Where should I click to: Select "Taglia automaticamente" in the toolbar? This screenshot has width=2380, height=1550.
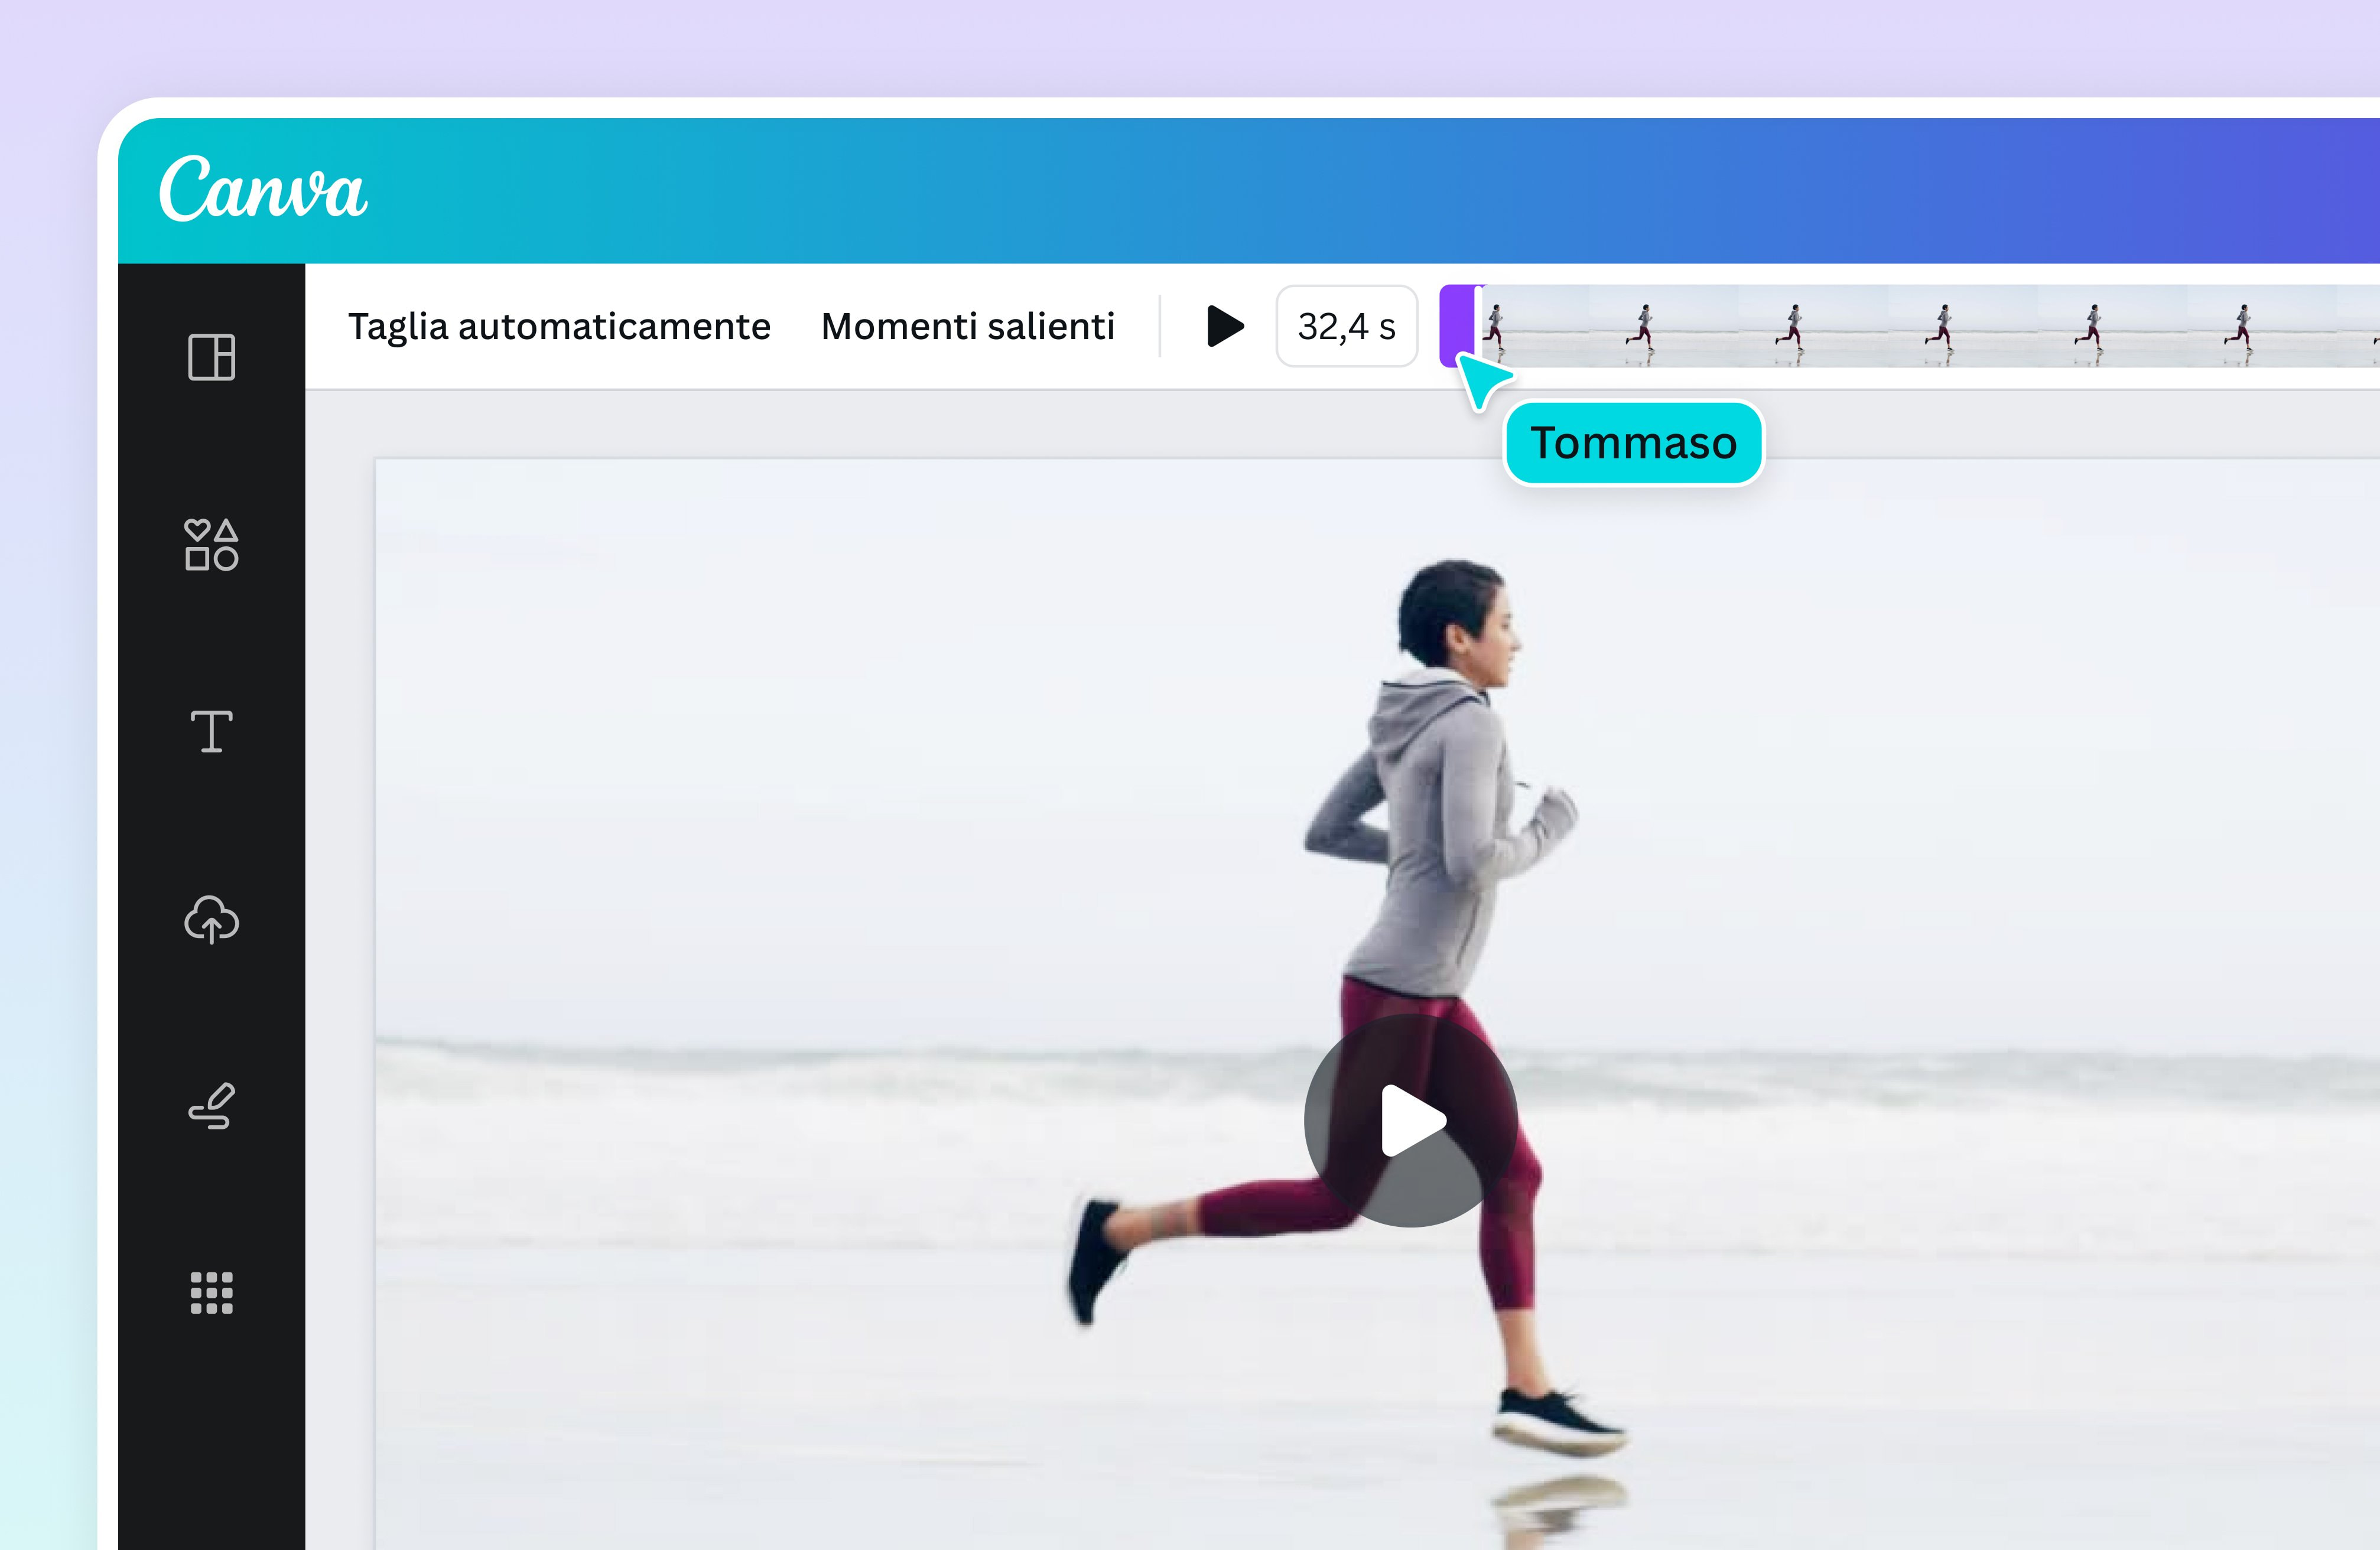point(559,325)
